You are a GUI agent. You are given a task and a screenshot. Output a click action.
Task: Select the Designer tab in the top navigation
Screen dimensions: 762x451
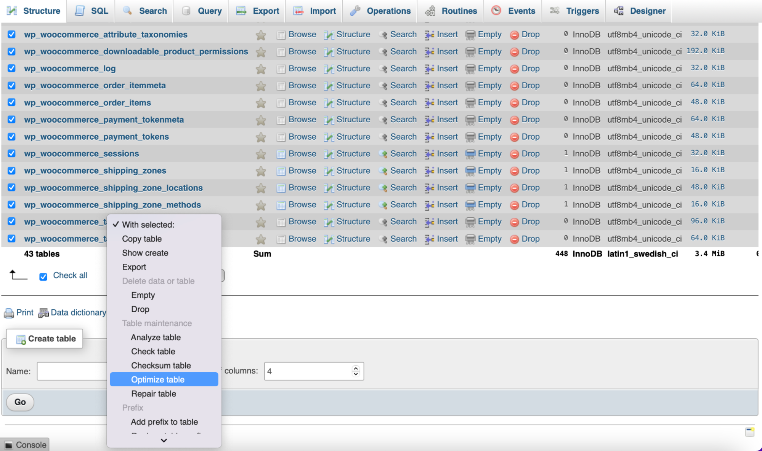pos(645,10)
